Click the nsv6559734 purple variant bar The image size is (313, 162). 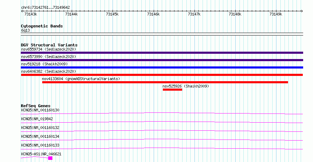tap(162, 53)
